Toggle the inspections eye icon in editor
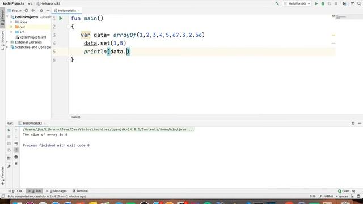Viewport: 363px width, 204px height. [x=334, y=16]
